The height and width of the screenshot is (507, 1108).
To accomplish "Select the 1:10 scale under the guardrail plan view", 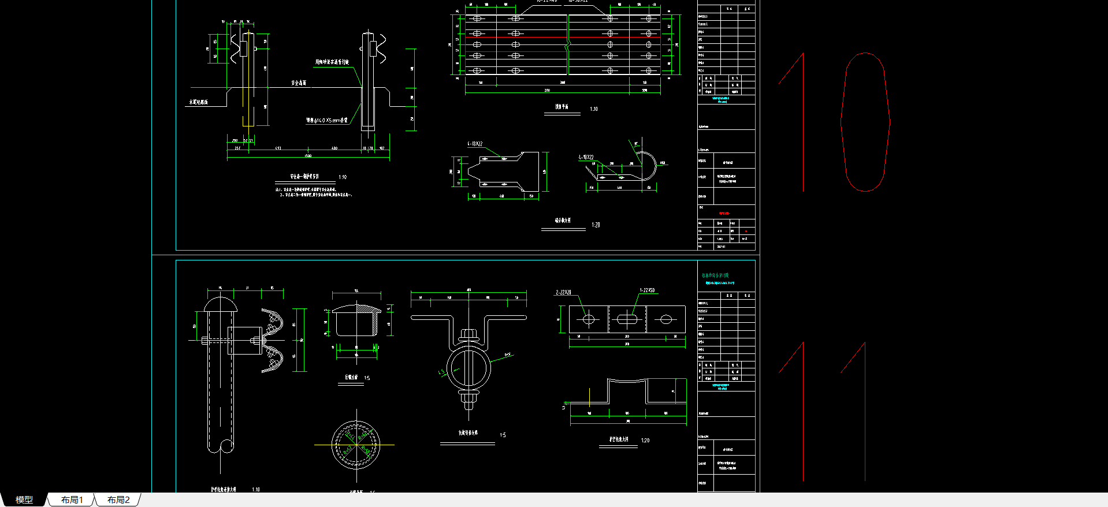I will pyautogui.click(x=594, y=109).
